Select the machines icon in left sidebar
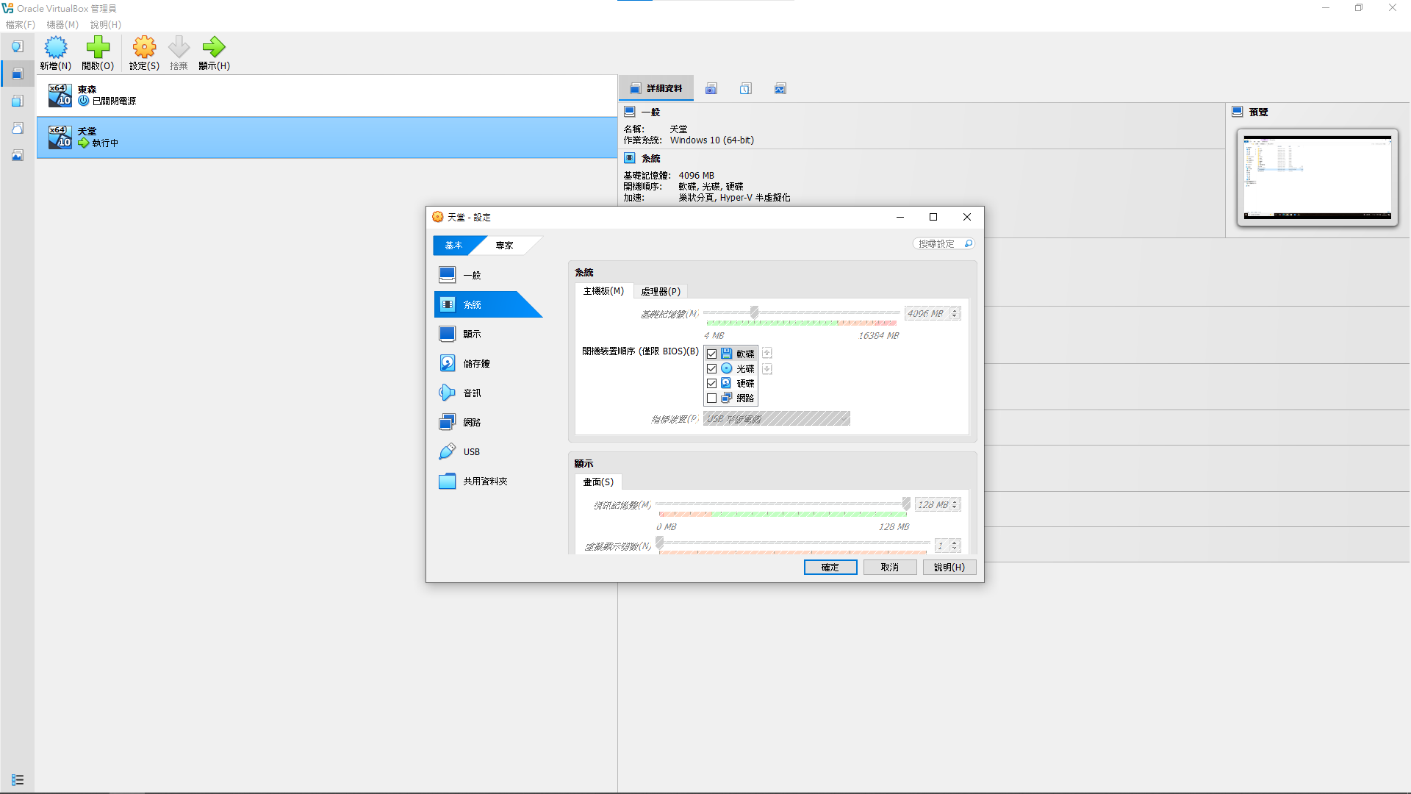 [x=18, y=74]
